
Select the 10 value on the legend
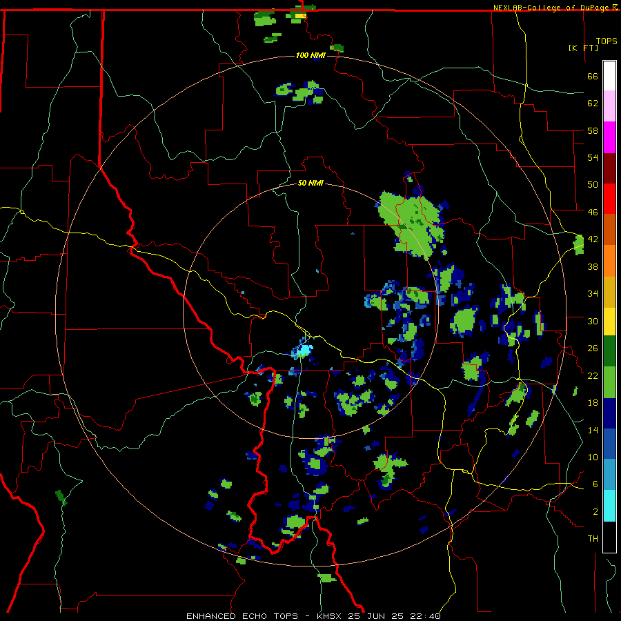pos(593,457)
